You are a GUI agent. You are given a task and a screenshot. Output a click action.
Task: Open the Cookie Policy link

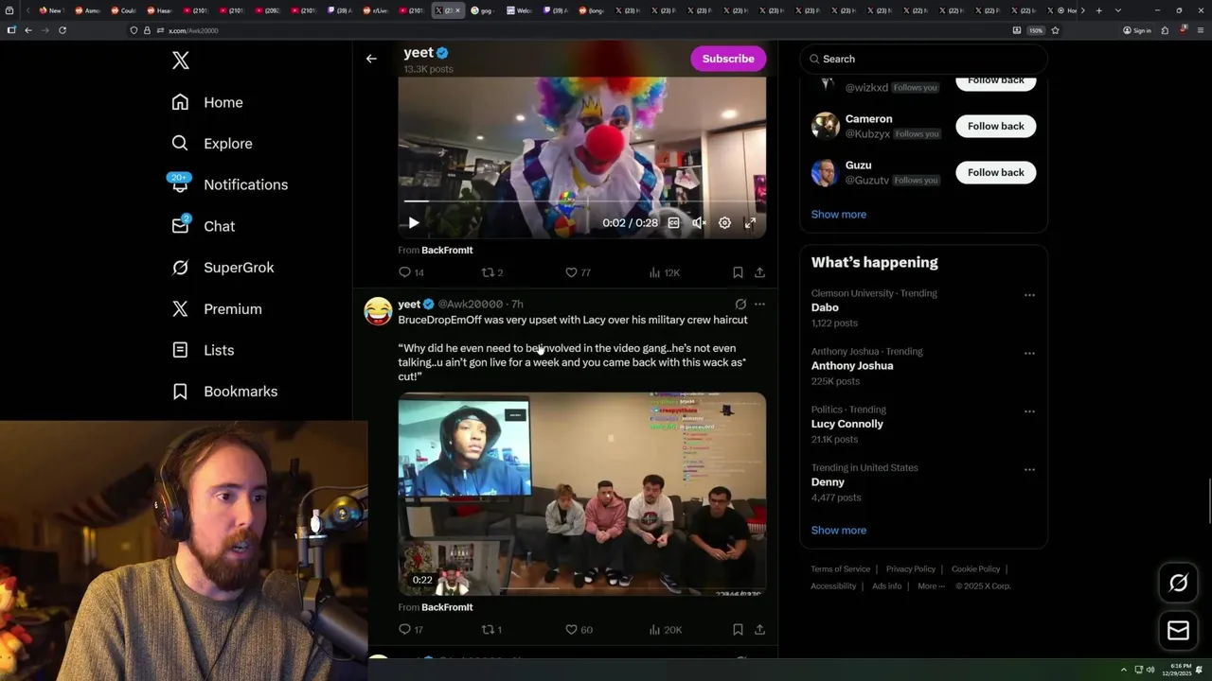tap(975, 569)
